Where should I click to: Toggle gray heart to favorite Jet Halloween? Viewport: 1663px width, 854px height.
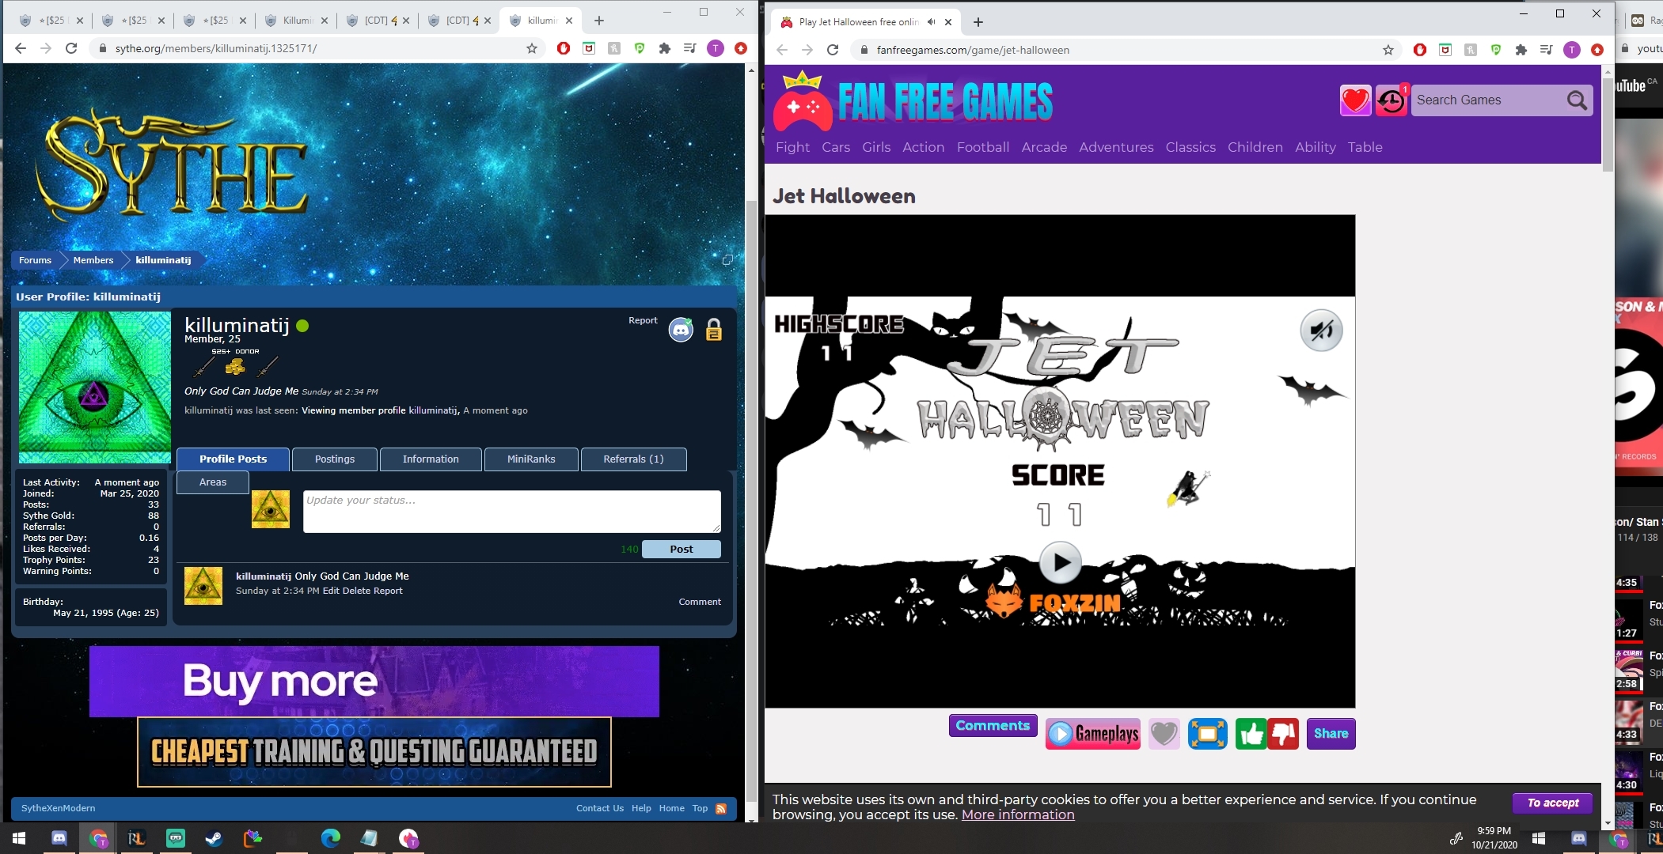coord(1164,735)
